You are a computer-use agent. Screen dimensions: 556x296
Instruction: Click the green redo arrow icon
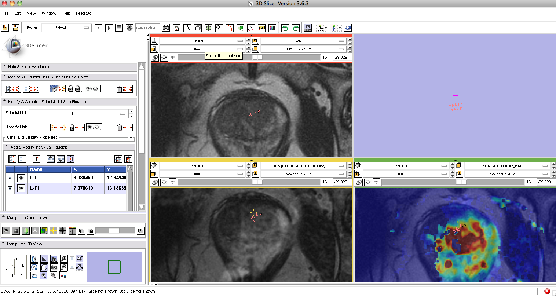pyautogui.click(x=296, y=28)
